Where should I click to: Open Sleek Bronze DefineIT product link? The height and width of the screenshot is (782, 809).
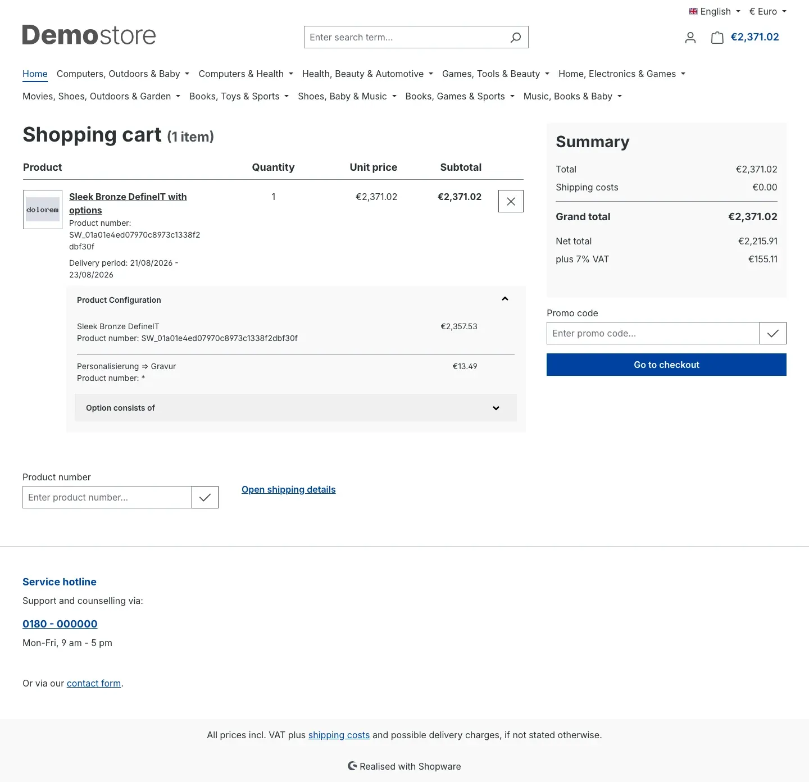[x=128, y=203]
